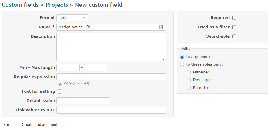Click the Regular expression input field

[x=111, y=77]
